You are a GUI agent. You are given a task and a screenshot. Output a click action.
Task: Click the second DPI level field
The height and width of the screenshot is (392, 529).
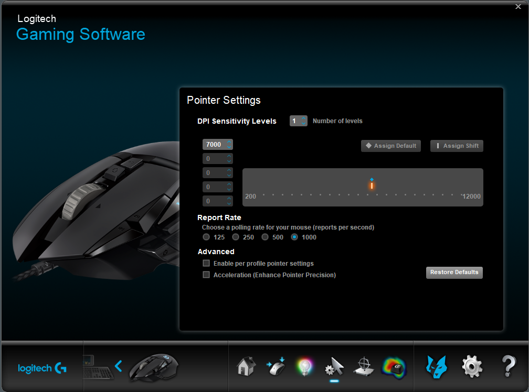(x=218, y=159)
